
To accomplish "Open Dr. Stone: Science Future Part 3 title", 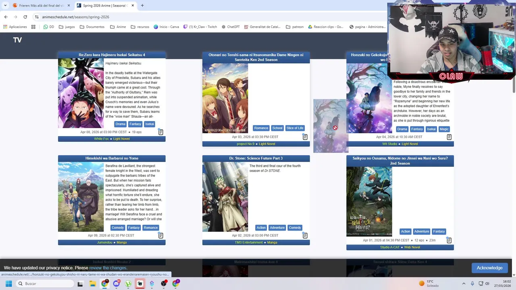I will [x=256, y=158].
